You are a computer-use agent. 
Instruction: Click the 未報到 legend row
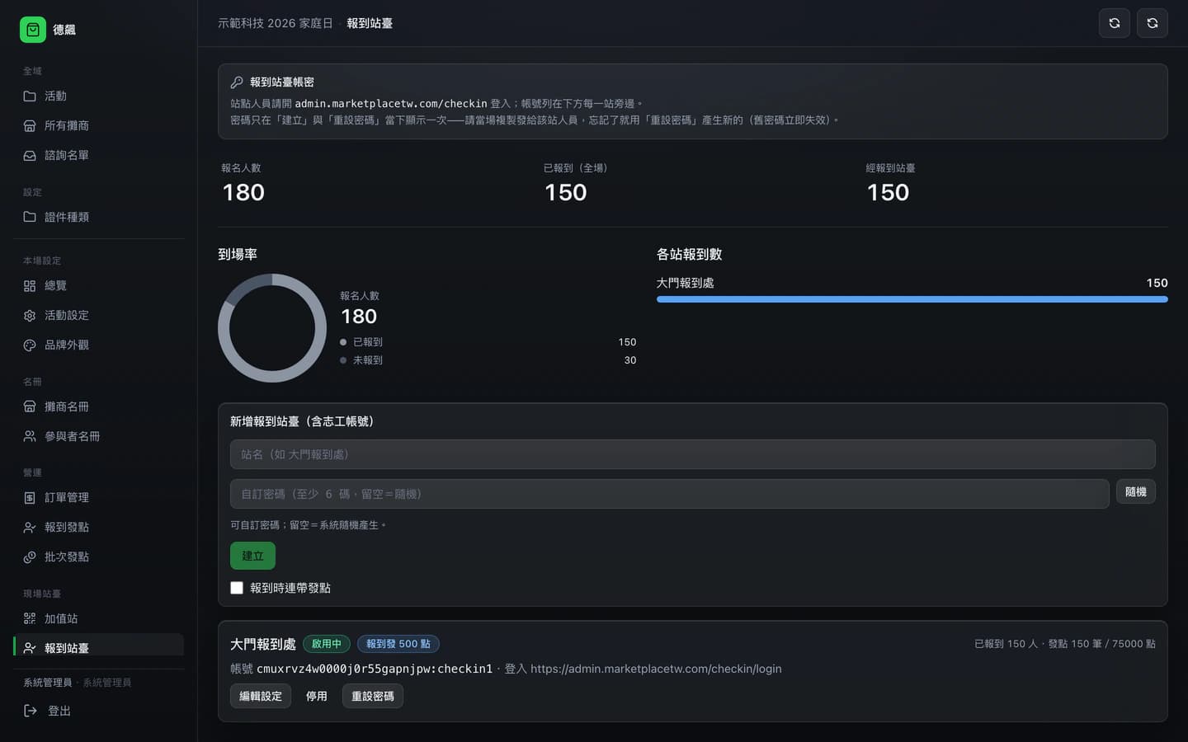488,360
